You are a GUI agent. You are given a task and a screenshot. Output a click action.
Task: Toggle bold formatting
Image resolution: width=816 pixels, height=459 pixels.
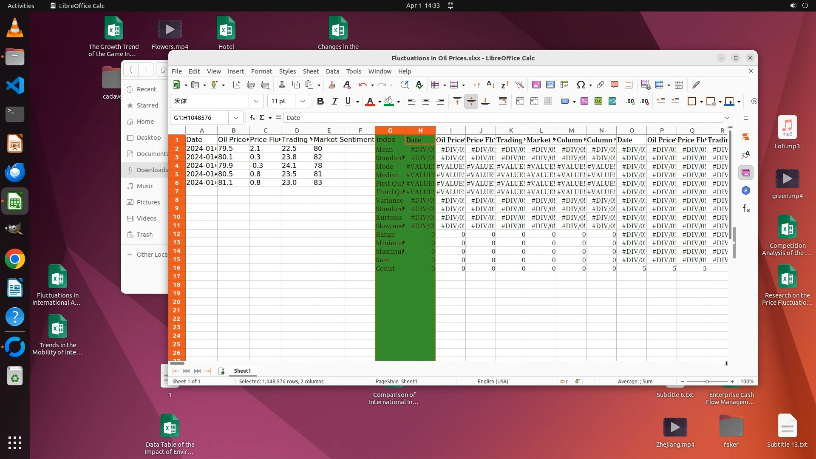point(320,102)
